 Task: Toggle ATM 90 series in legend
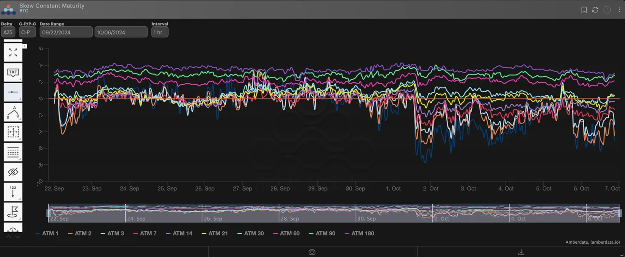click(322, 233)
